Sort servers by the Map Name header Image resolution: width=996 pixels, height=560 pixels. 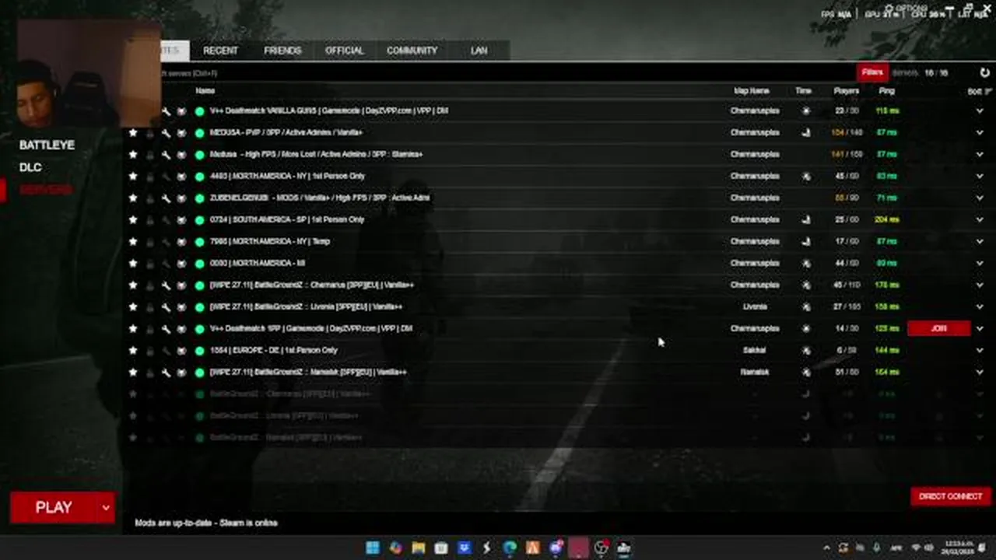tap(752, 91)
